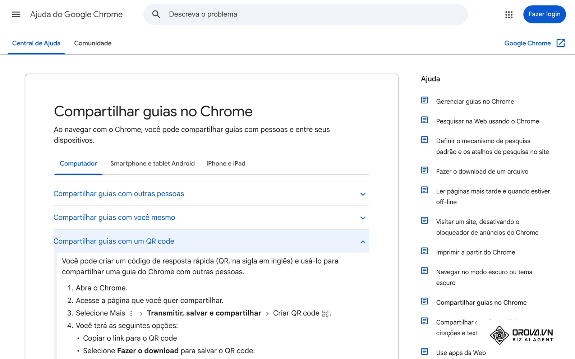Open the Google Chrome product link

528,43
